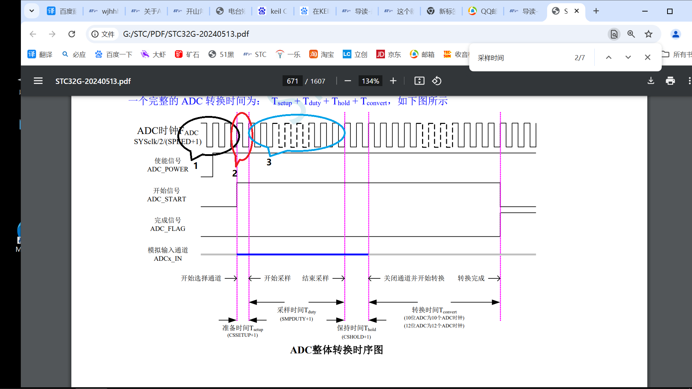The width and height of the screenshot is (692, 389).
Task: Open the all bookmarks folder
Action: [x=677, y=54]
